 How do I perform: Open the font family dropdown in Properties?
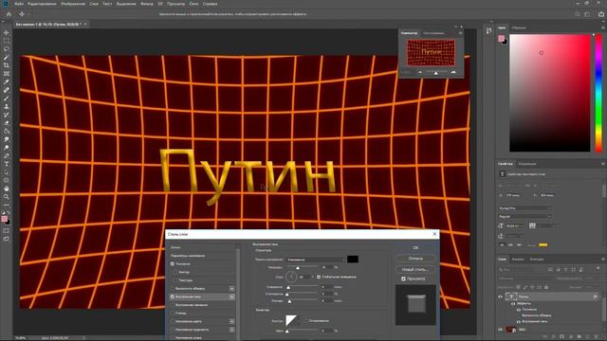(524, 208)
